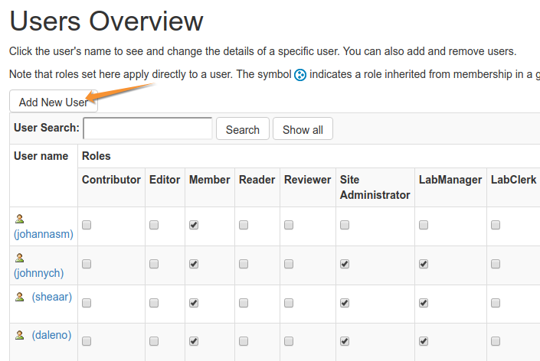Uncheck Member role for johannasm
This screenshot has height=361, width=540.
point(194,225)
